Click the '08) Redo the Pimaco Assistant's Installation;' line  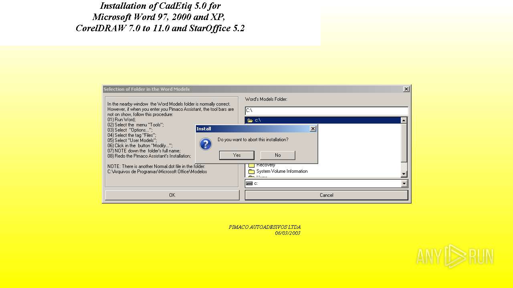click(x=149, y=156)
